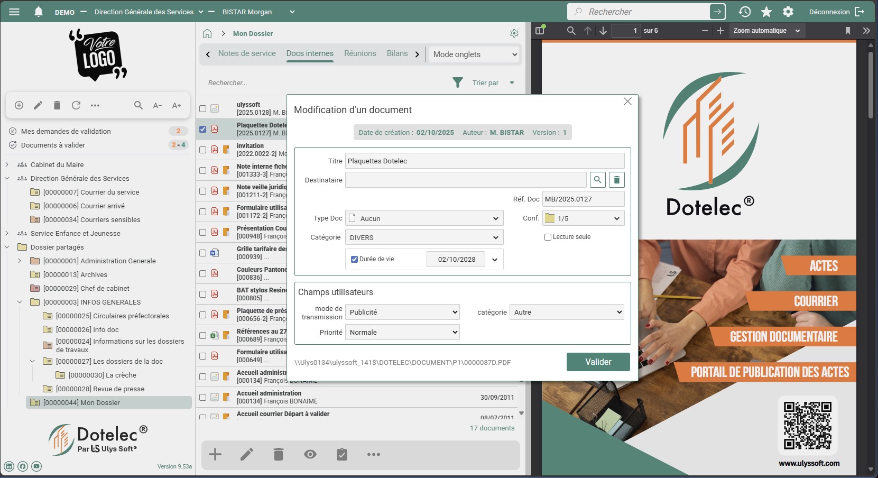878x478 pixels.
Task: Switch to the Notes de service tab
Action: click(x=247, y=53)
